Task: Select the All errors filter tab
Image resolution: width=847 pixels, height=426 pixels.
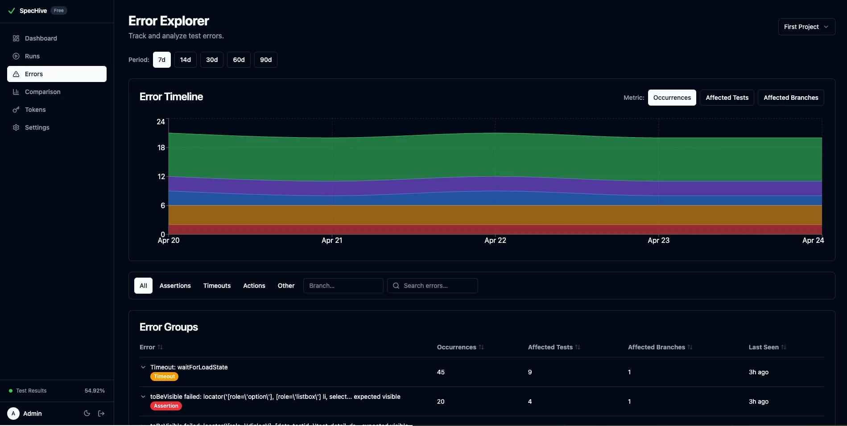Action: click(x=143, y=286)
